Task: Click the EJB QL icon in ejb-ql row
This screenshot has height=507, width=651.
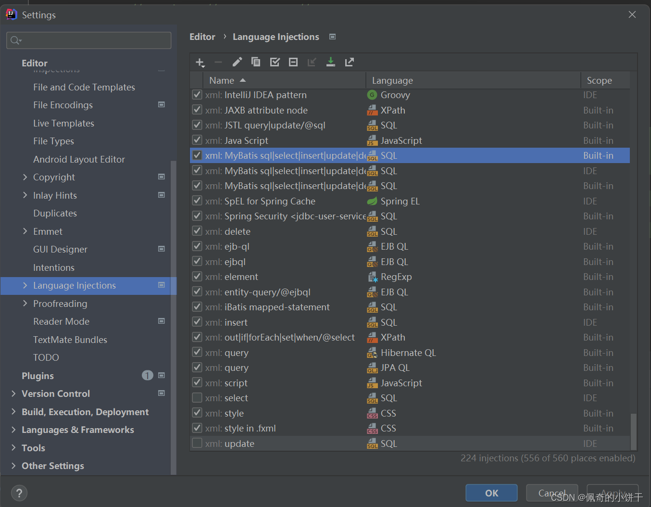Action: 372,246
